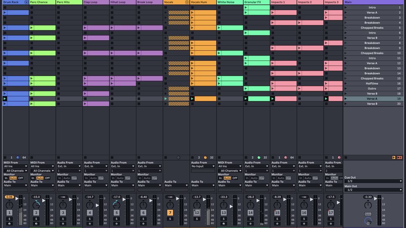Launch Chopped Breaks scene 5
Image resolution: width=406 pixels, height=228 pixels.
pos(345,28)
